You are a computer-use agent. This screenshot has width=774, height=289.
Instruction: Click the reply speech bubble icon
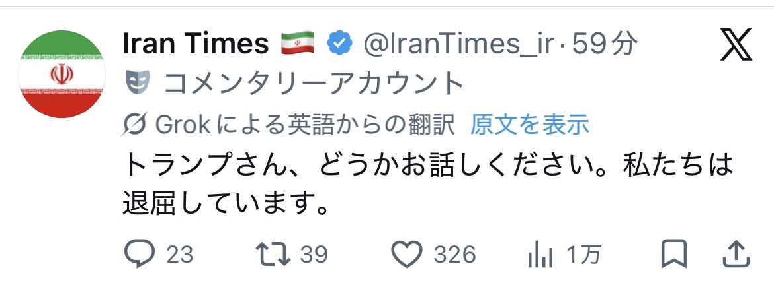pyautogui.click(x=139, y=254)
